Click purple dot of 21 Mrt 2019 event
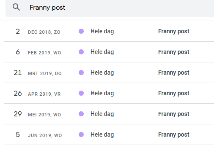The image size is (214, 156). click(x=81, y=73)
